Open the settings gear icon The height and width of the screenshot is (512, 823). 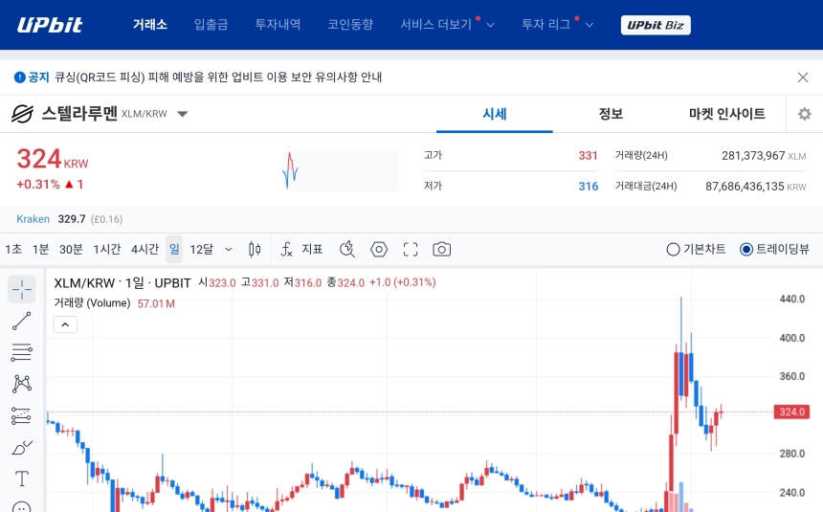coord(804,114)
